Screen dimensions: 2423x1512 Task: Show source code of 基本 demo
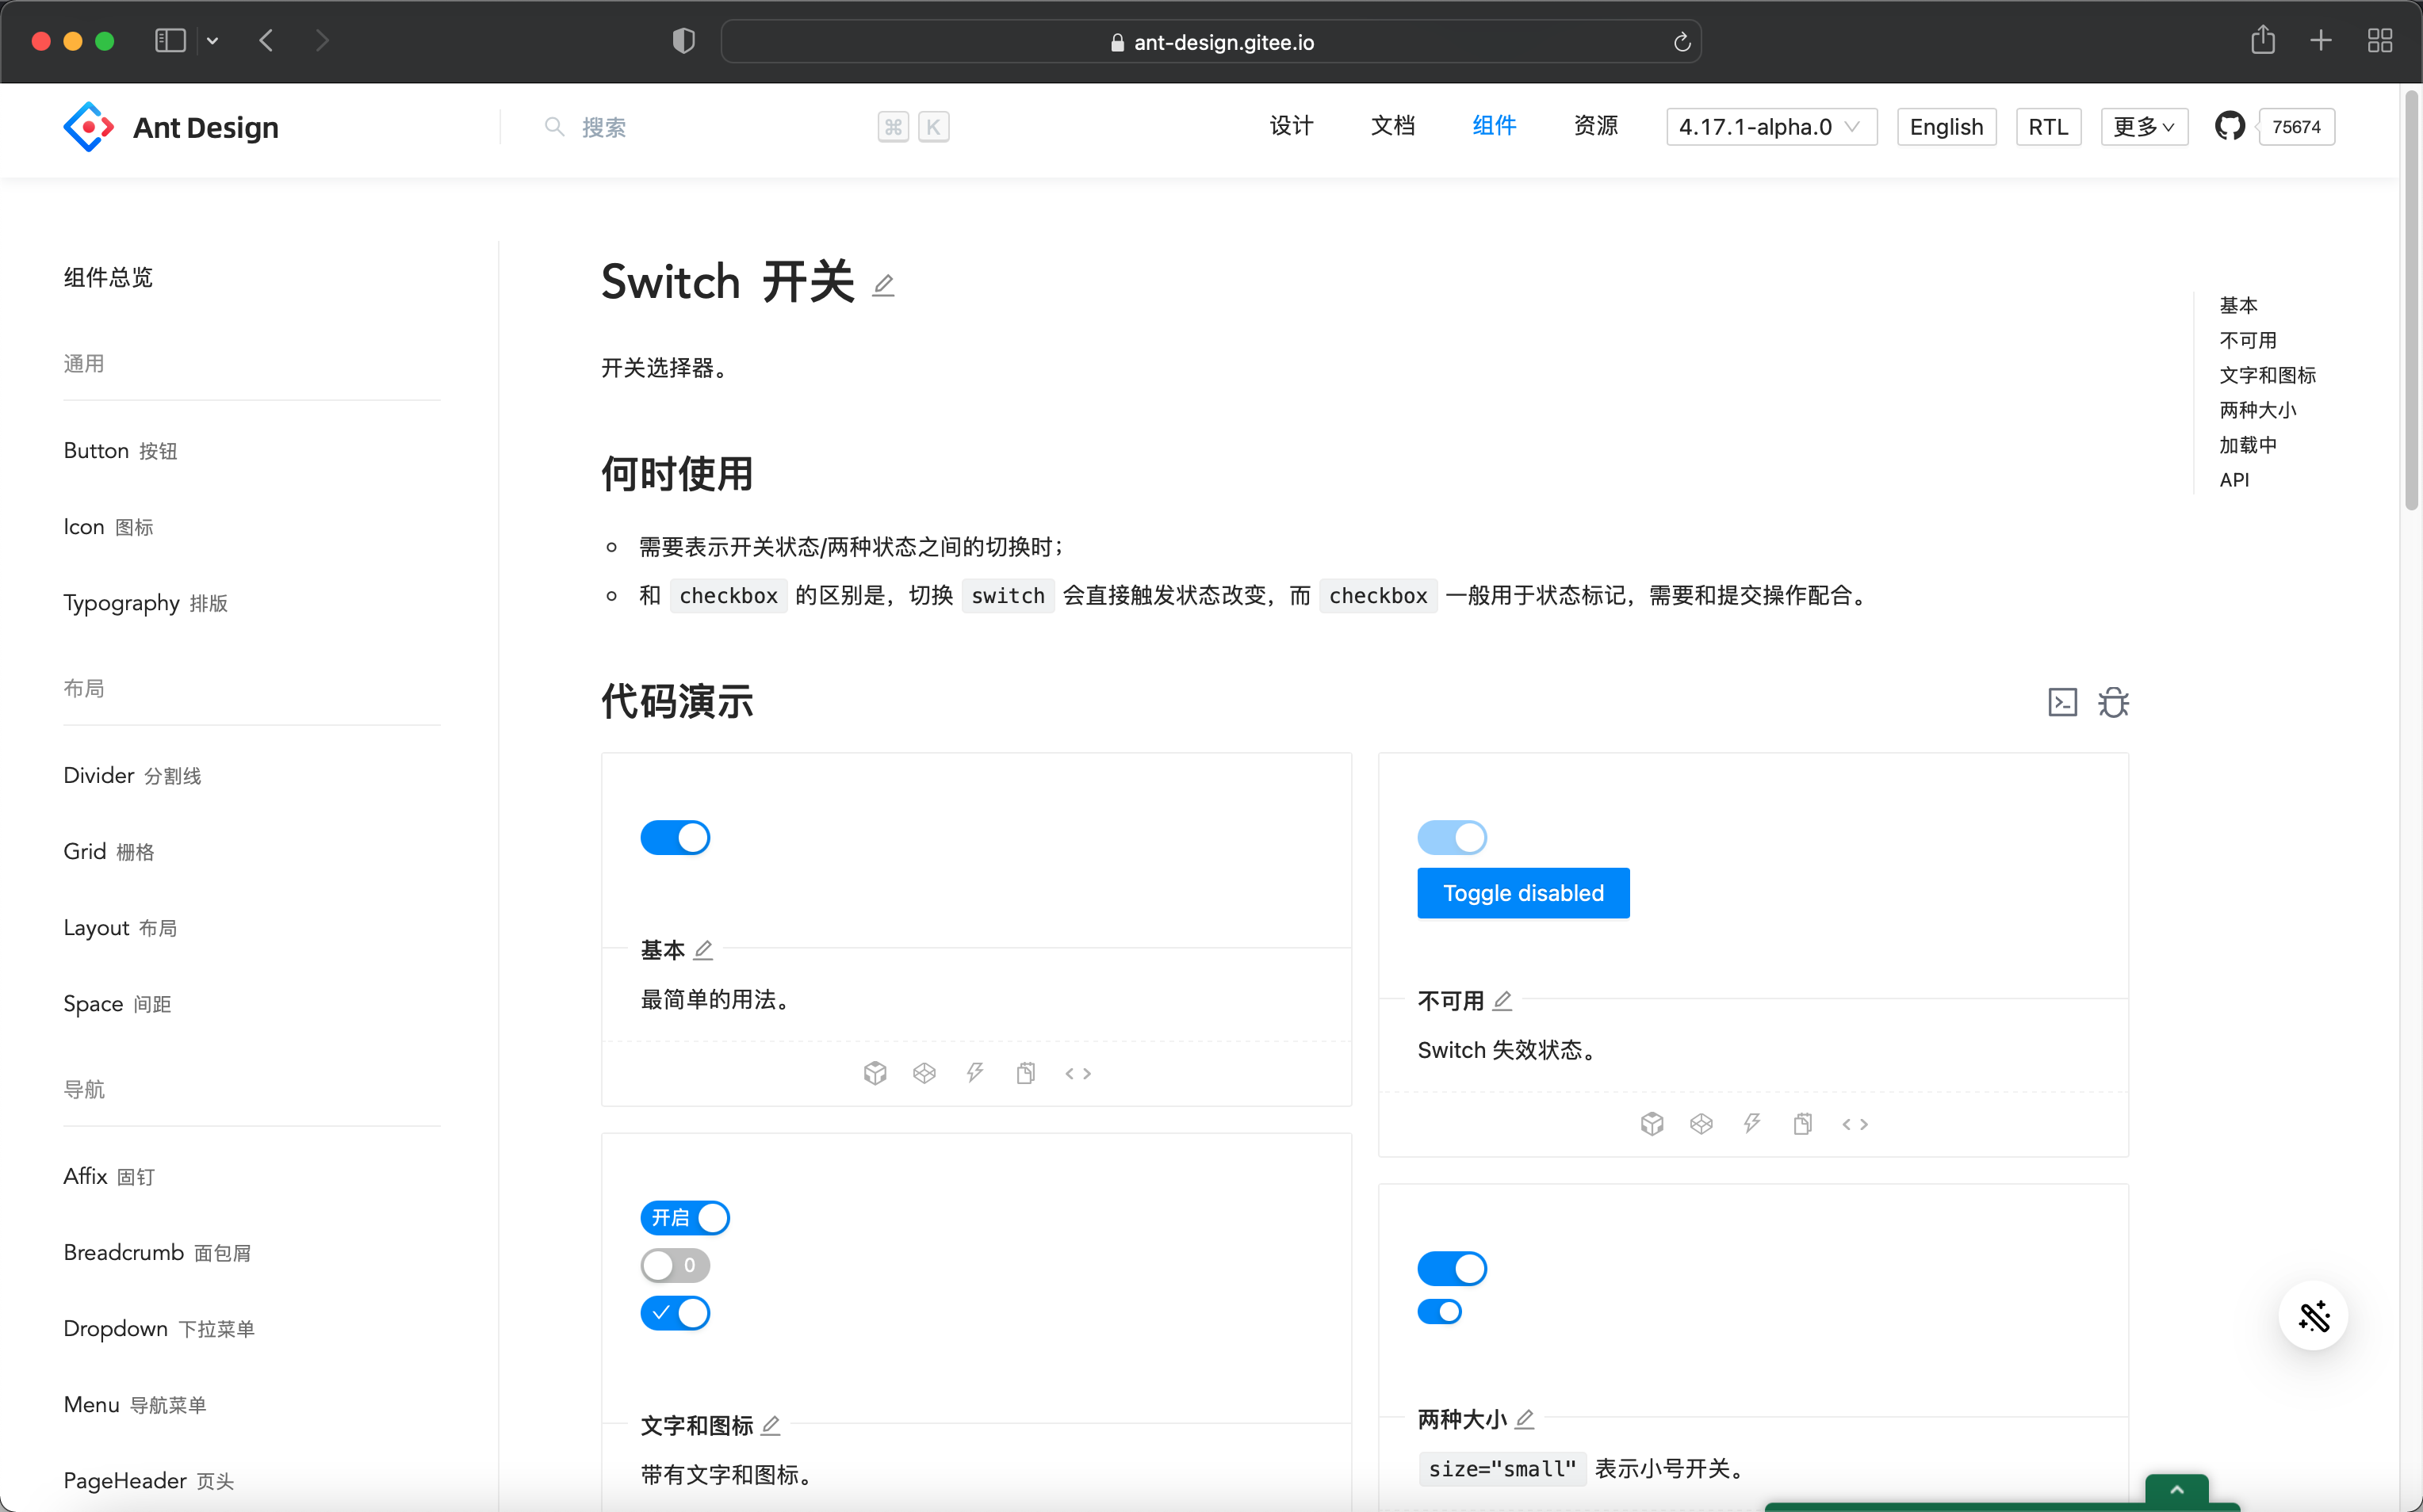pyautogui.click(x=1078, y=1073)
